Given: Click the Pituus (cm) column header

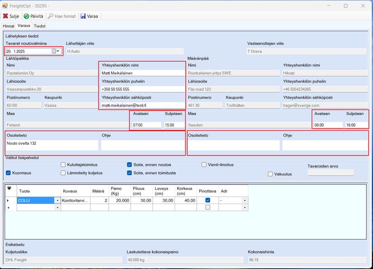Looking at the screenshot, I should pyautogui.click(x=142, y=191).
